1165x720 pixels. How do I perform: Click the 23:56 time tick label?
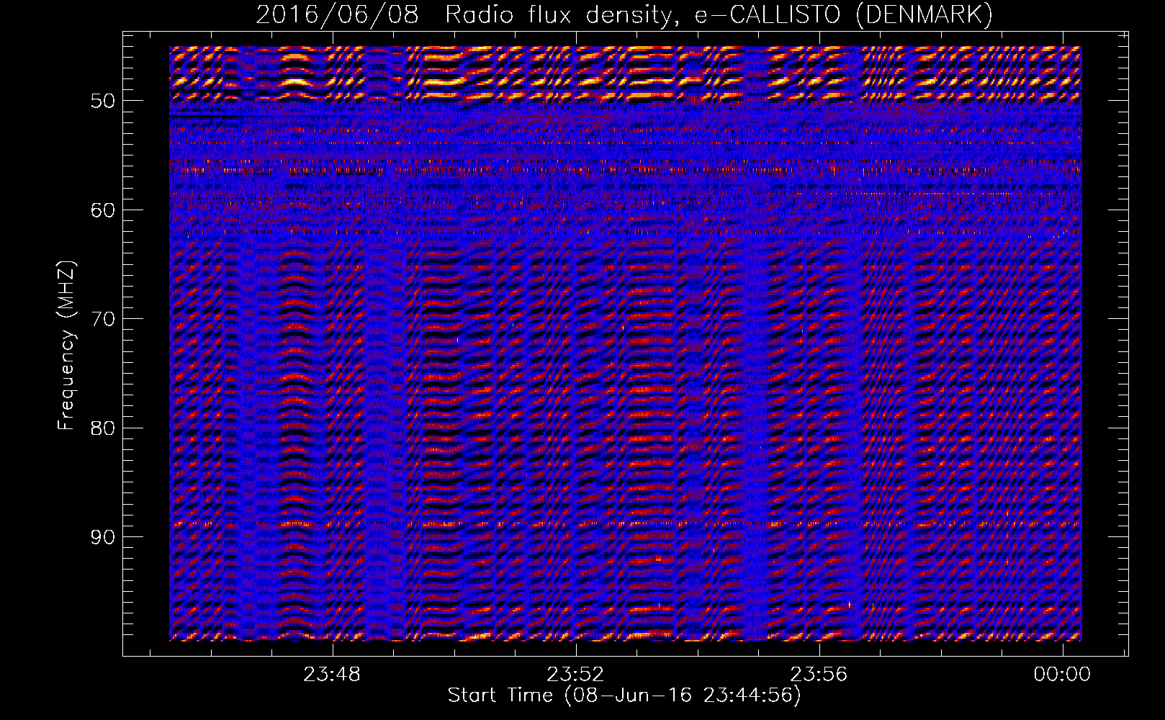(x=819, y=675)
